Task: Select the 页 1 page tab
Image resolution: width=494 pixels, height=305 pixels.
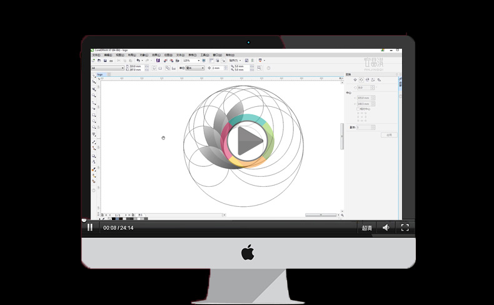Action: click(x=141, y=215)
